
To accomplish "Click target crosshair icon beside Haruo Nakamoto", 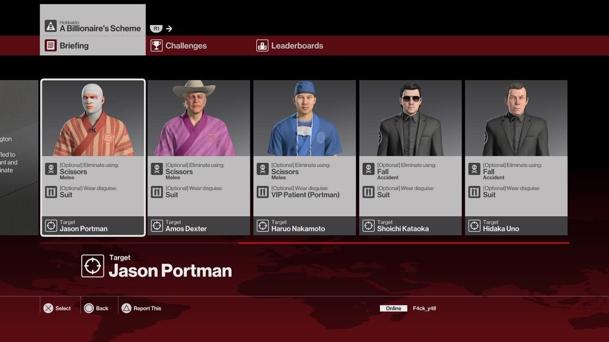I will tap(262, 226).
